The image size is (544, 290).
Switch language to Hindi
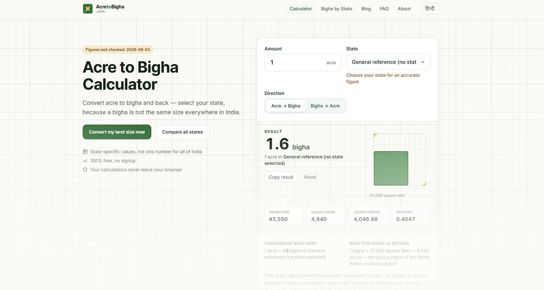[430, 9]
